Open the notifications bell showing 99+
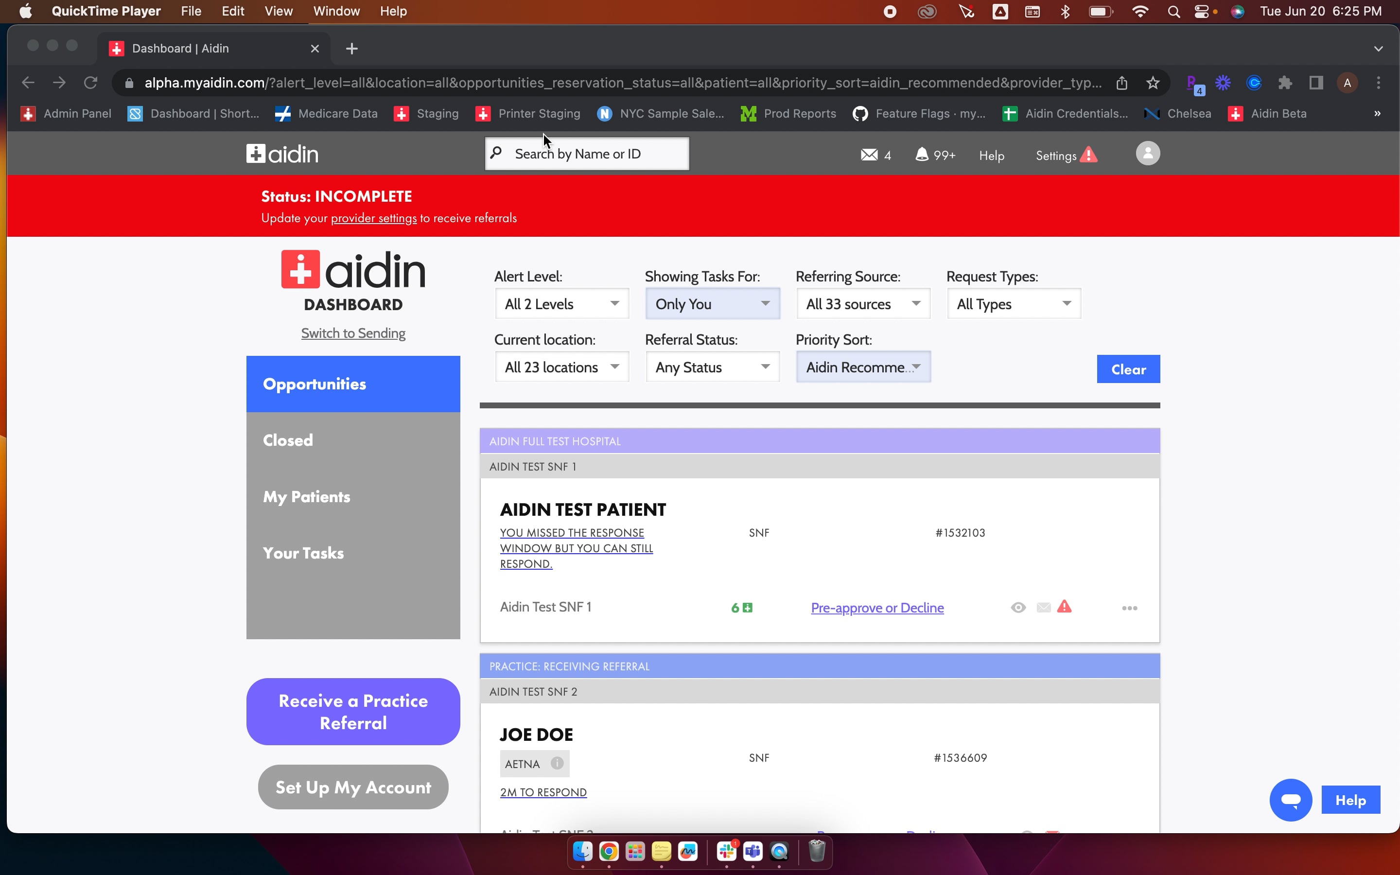This screenshot has width=1400, height=875. click(x=922, y=155)
